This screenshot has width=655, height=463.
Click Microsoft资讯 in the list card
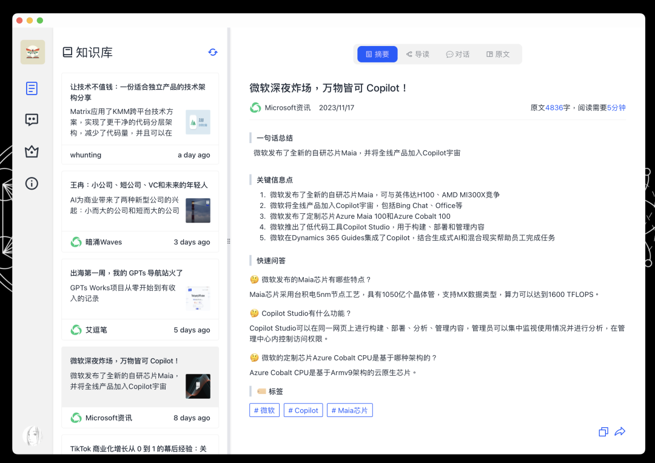109,418
